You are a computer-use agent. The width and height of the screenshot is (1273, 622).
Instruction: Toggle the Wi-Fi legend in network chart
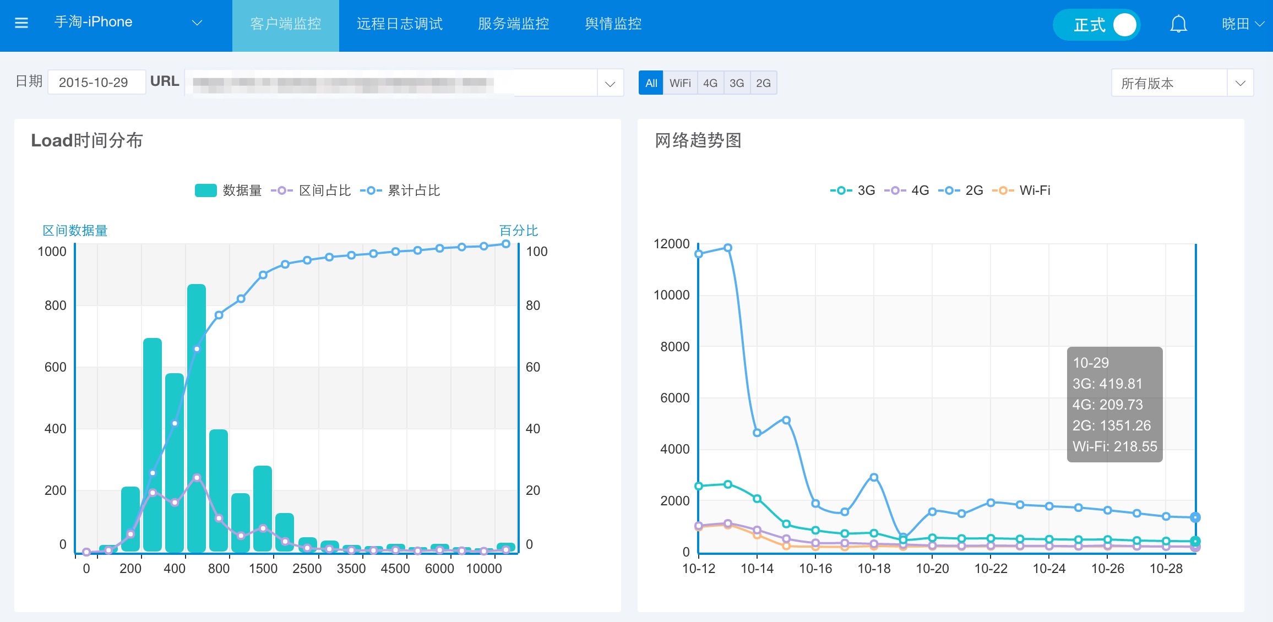tap(1021, 190)
